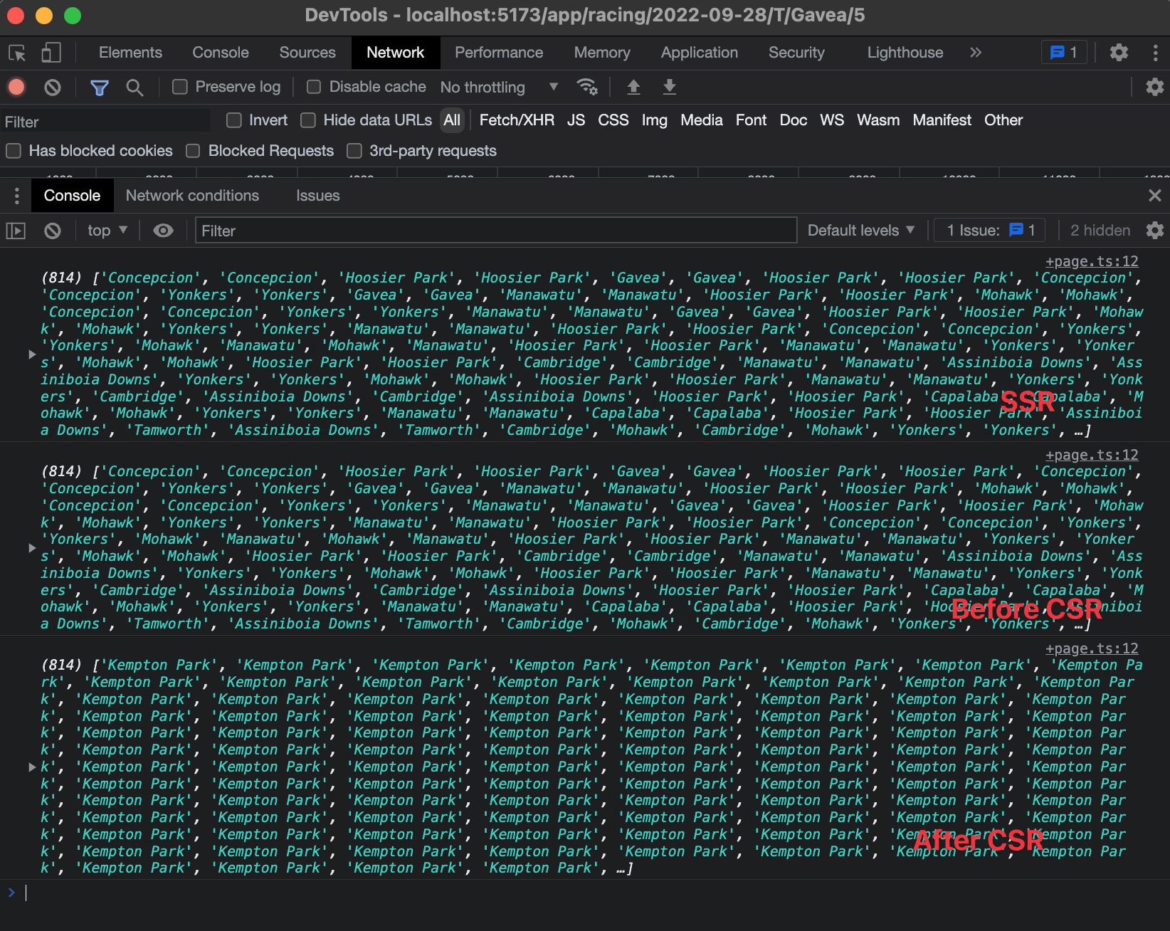Open Network conditions drawer tab

pos(192,196)
